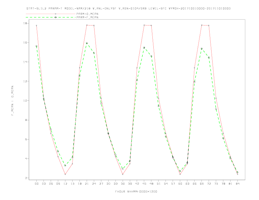The width and height of the screenshot is (259, 200).
Task: Click the x-axis tick label 42
Action: [x=137, y=184]
